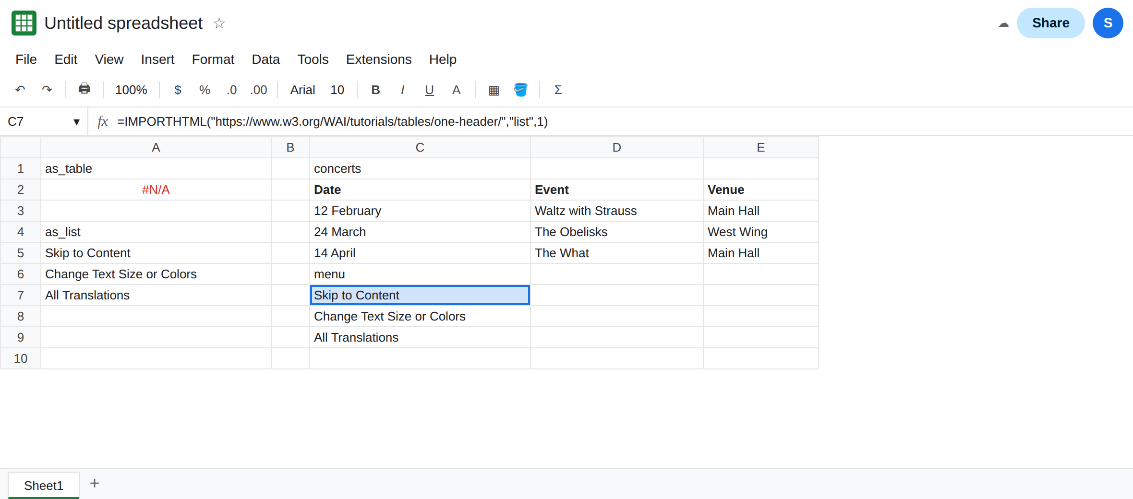Open the font size 10 dropdown
The image size is (1133, 499).
tap(337, 90)
